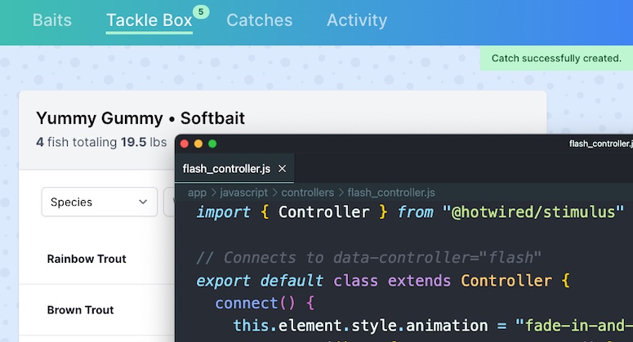Click the '4 fish totaling 19.5 lbs' summary
This screenshot has height=342, width=633.
point(101,142)
